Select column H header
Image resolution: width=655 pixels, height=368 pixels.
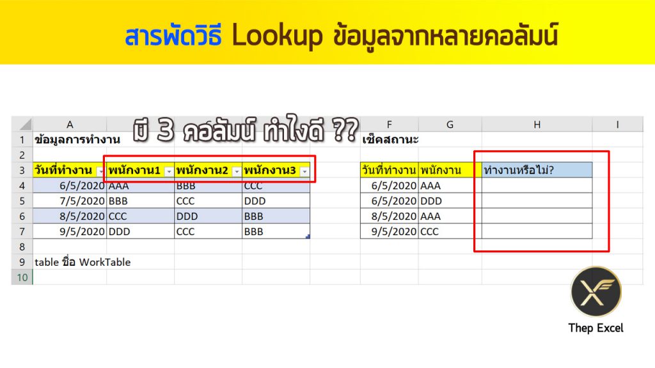537,125
